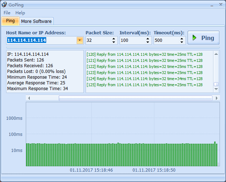226x182 pixels.
Task: Select the log line numbered [120]
Action: [x=145, y=54]
